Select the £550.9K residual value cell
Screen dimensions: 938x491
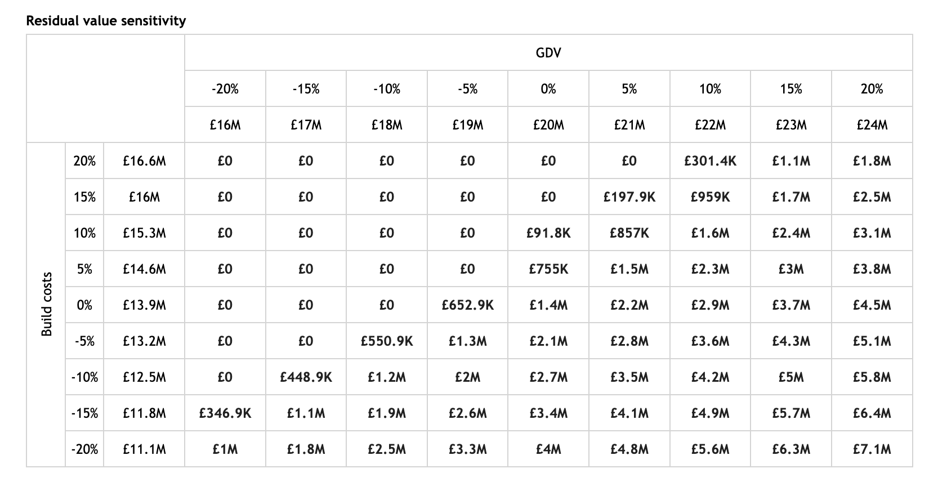[x=386, y=341]
